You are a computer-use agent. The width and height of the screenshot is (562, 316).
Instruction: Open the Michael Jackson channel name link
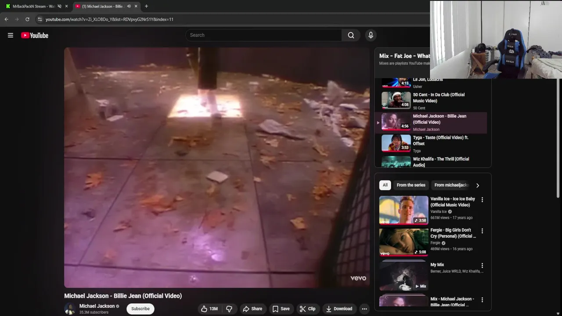[x=97, y=306]
